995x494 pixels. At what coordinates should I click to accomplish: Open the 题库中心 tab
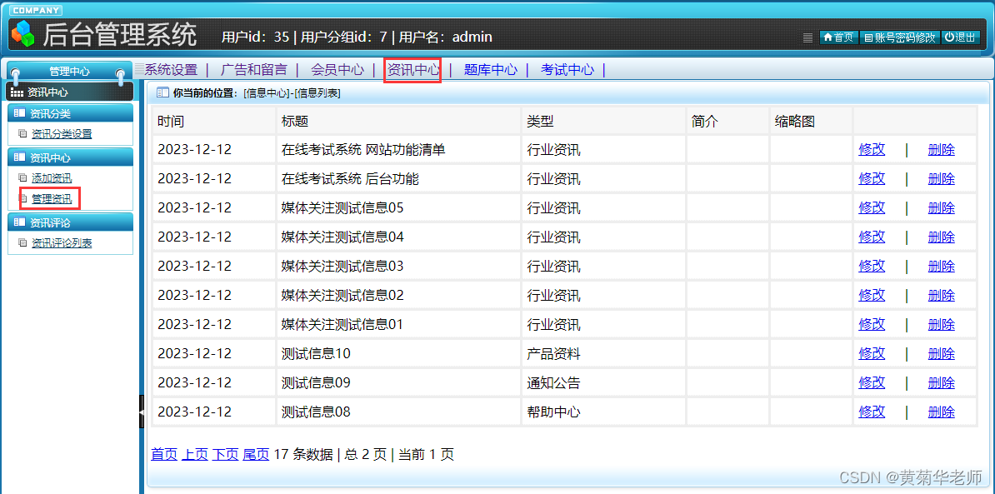tap(491, 70)
